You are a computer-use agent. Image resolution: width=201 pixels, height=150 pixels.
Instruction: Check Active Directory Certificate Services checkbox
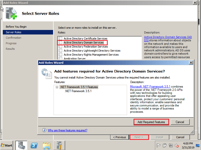click(61, 39)
